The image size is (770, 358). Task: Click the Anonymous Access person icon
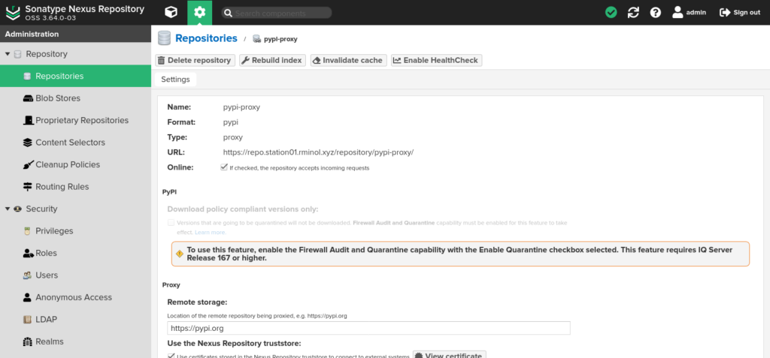pyautogui.click(x=28, y=297)
